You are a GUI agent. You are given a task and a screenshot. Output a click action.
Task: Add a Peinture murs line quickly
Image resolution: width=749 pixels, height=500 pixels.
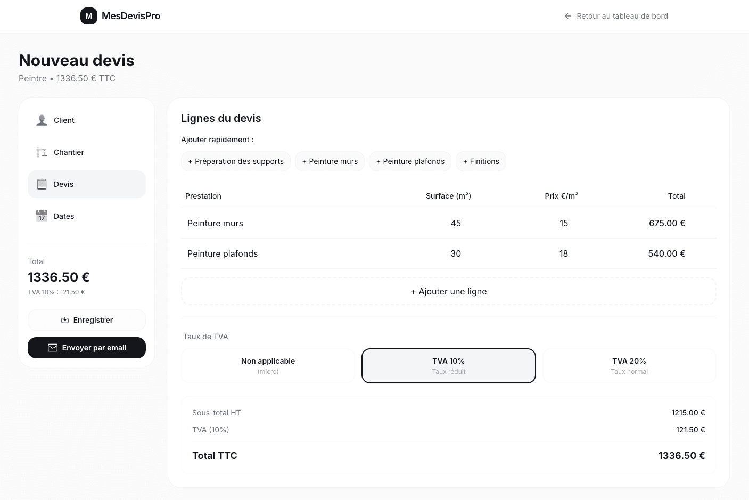330,161
